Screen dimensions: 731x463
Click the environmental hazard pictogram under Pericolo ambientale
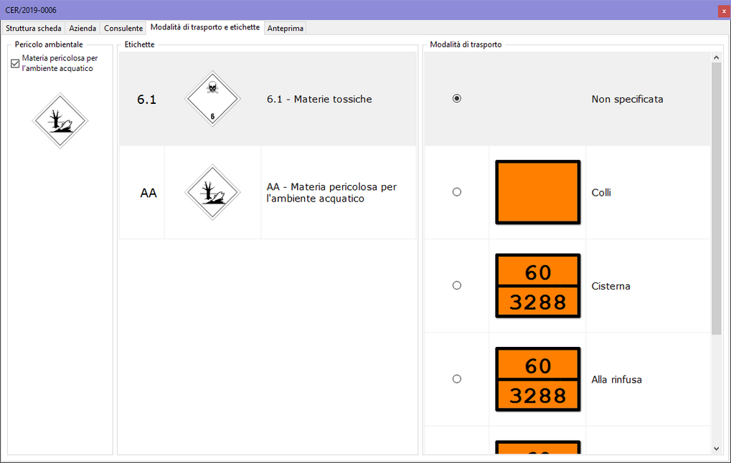click(60, 121)
